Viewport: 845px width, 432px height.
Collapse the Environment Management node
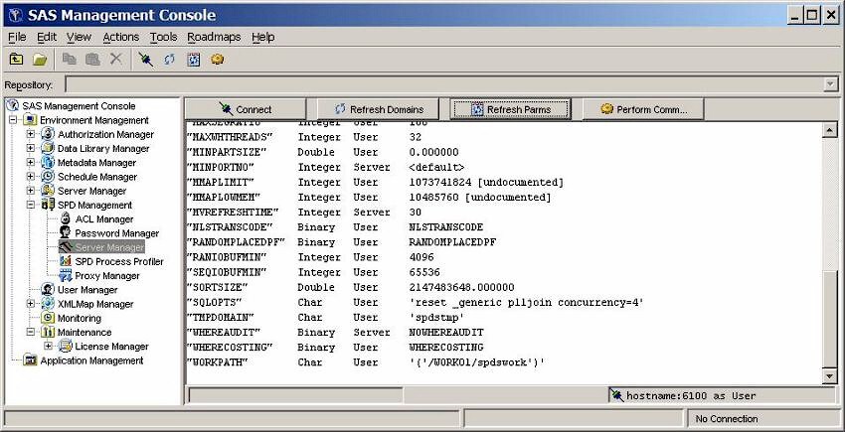(13, 120)
